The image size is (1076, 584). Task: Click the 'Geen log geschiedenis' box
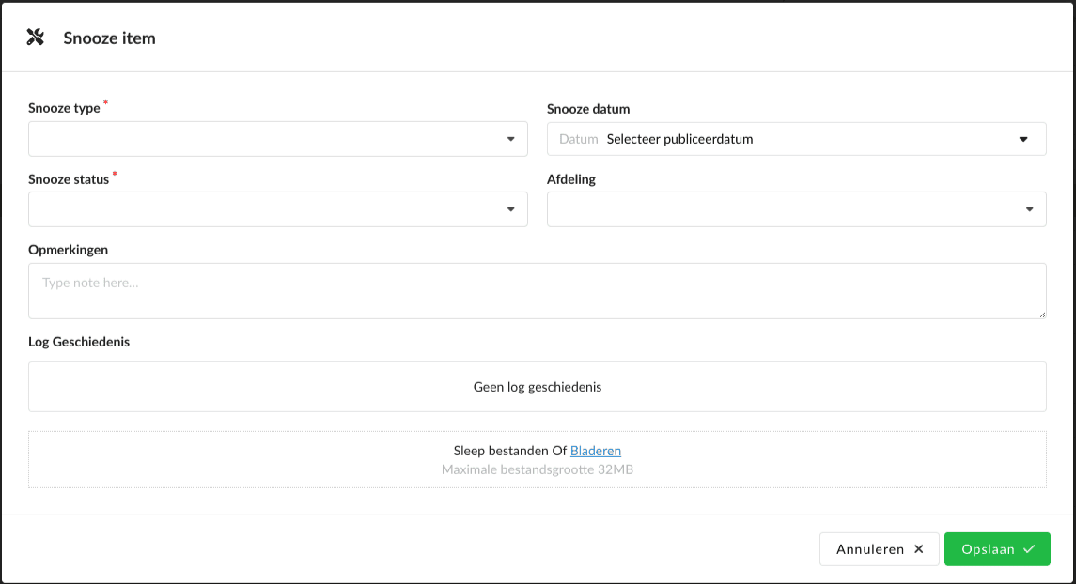pos(537,387)
